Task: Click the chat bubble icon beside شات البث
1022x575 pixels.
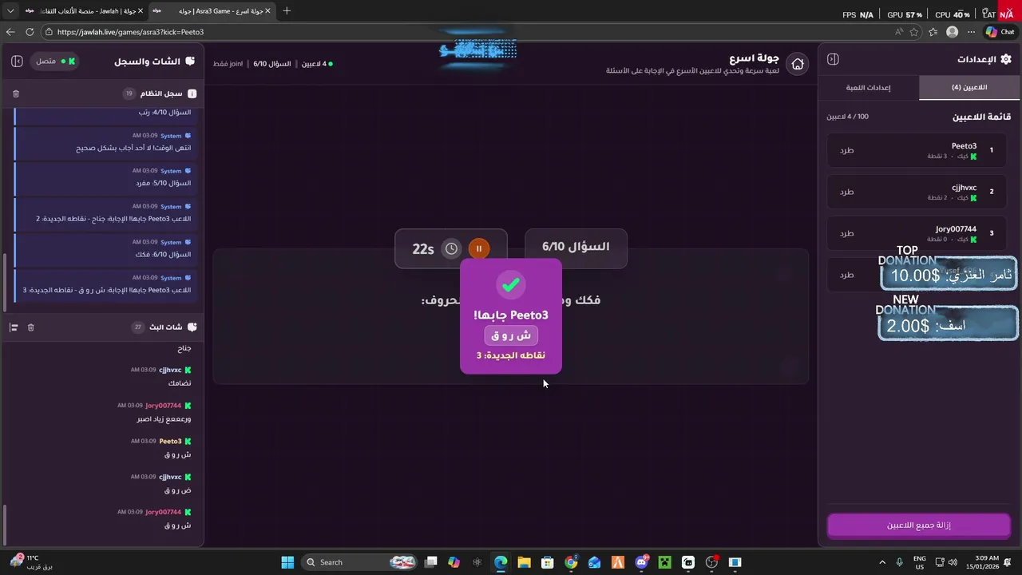Action: [x=192, y=327]
